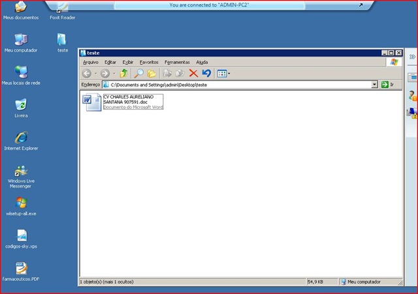Image resolution: width=418 pixels, height=294 pixels.
Task: Select the farmaceuticos.PDF desktop file
Action: pos(21,269)
